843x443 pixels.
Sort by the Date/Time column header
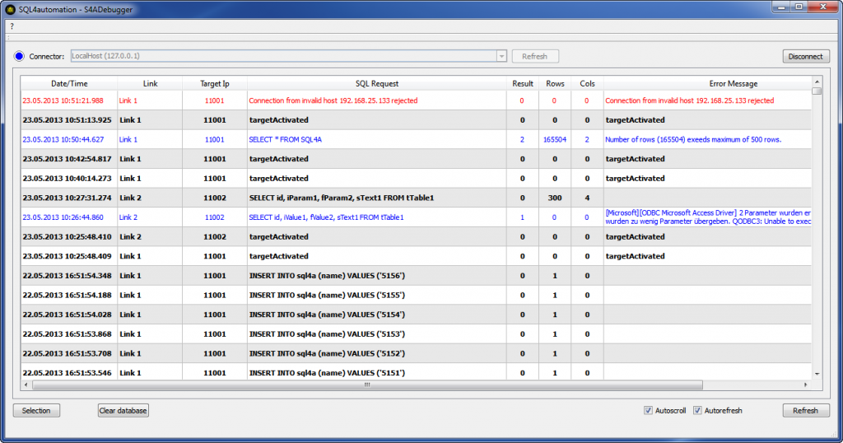[69, 83]
